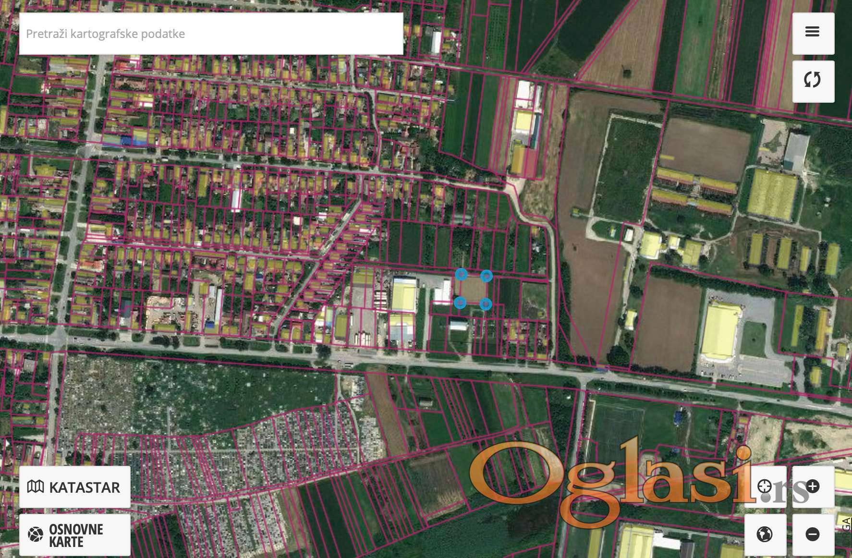Click the icon beside OSNOVNE KARTE
The height and width of the screenshot is (558, 852).
pos(36,534)
